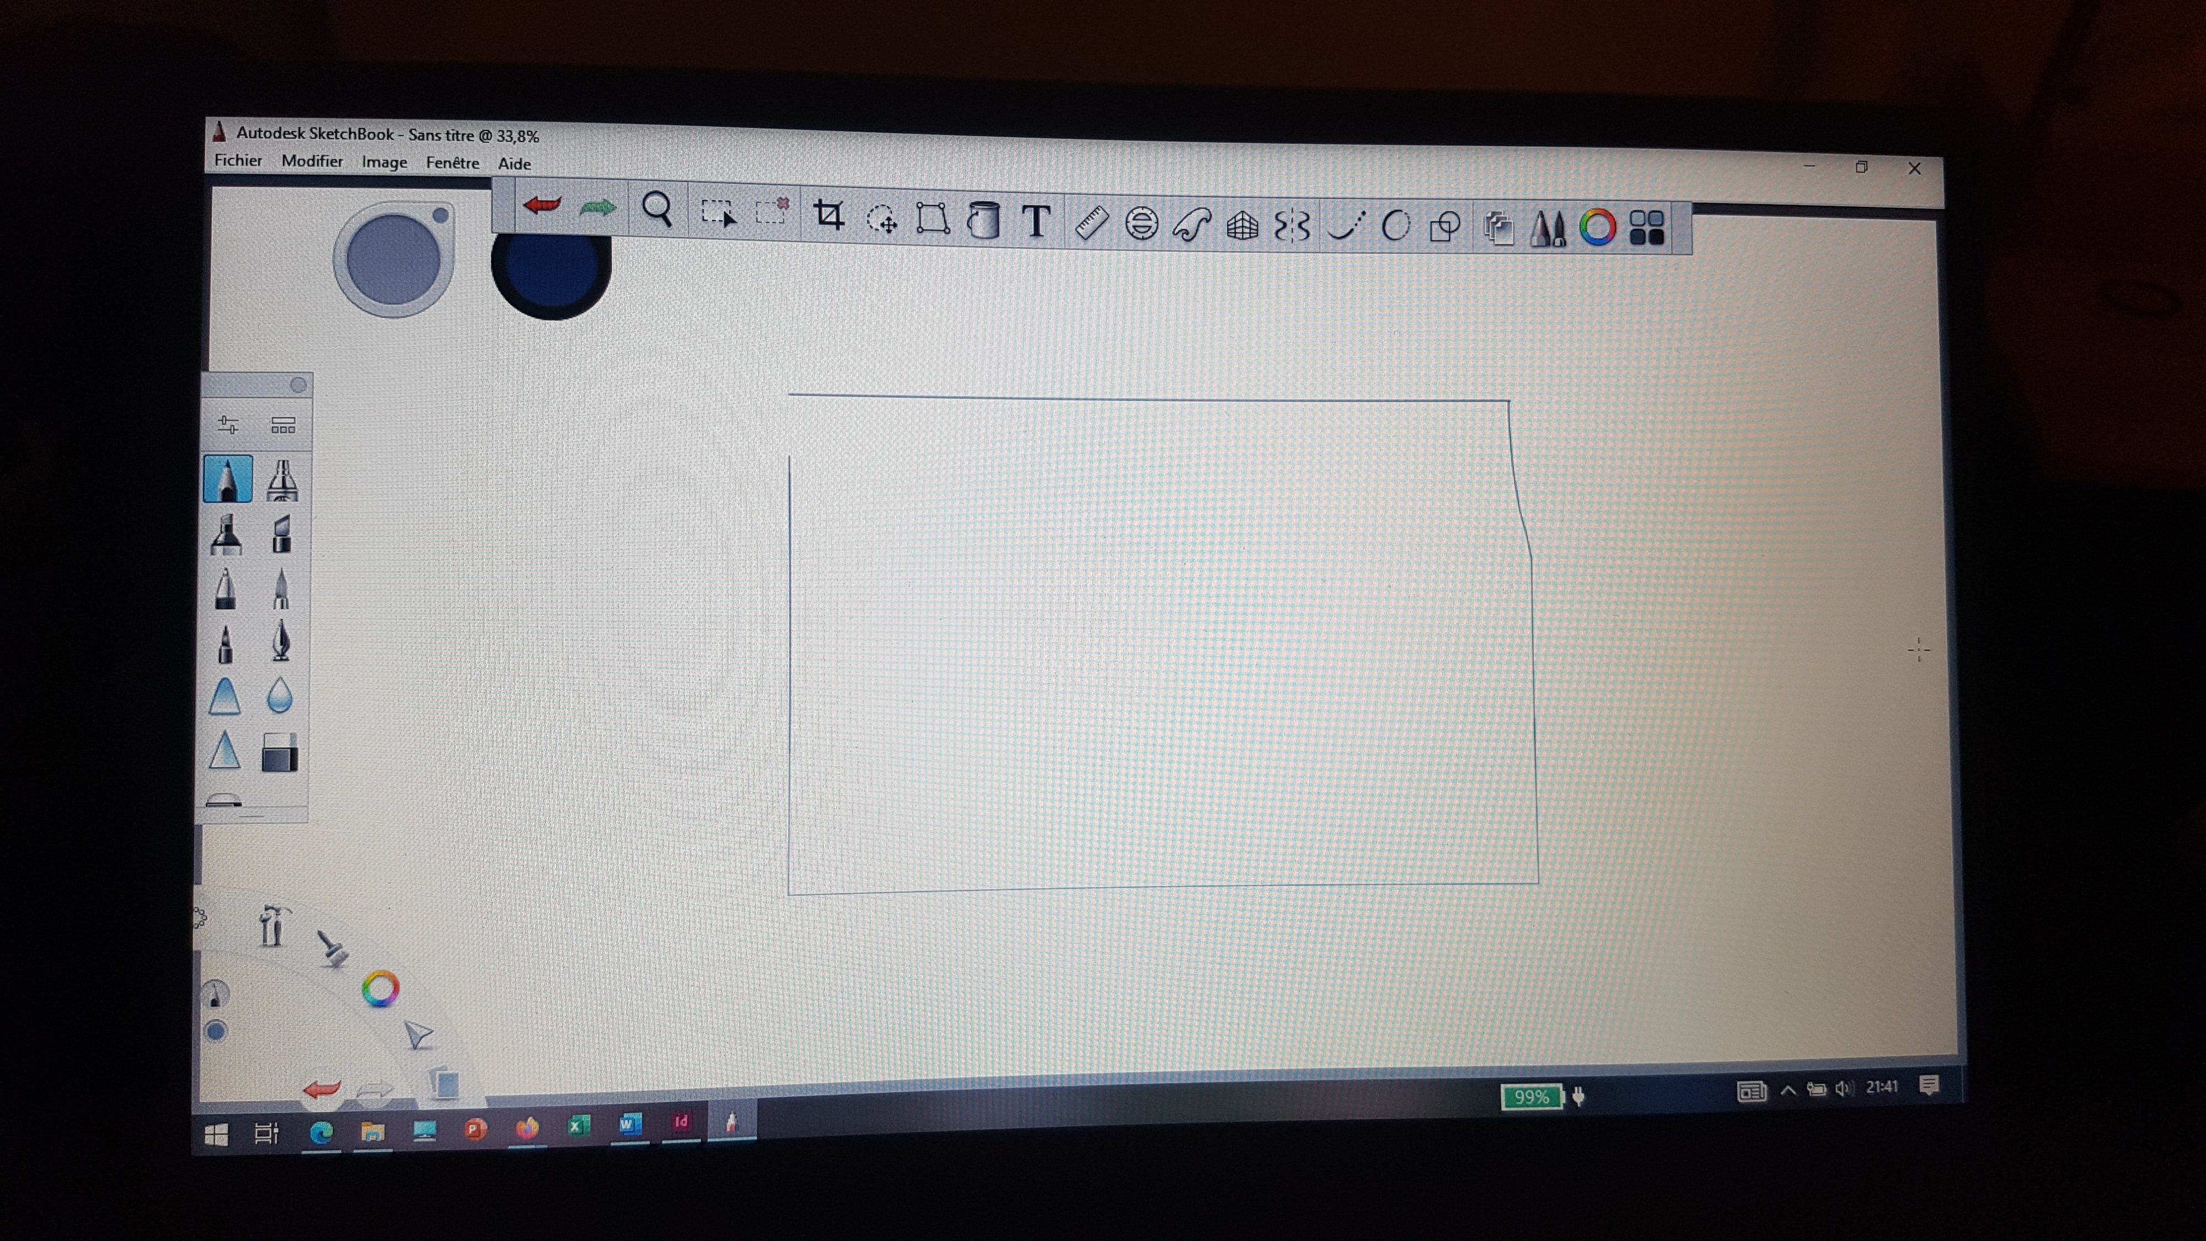The height and width of the screenshot is (1241, 2206).
Task: Open the Perspective guides tool
Action: [1242, 226]
